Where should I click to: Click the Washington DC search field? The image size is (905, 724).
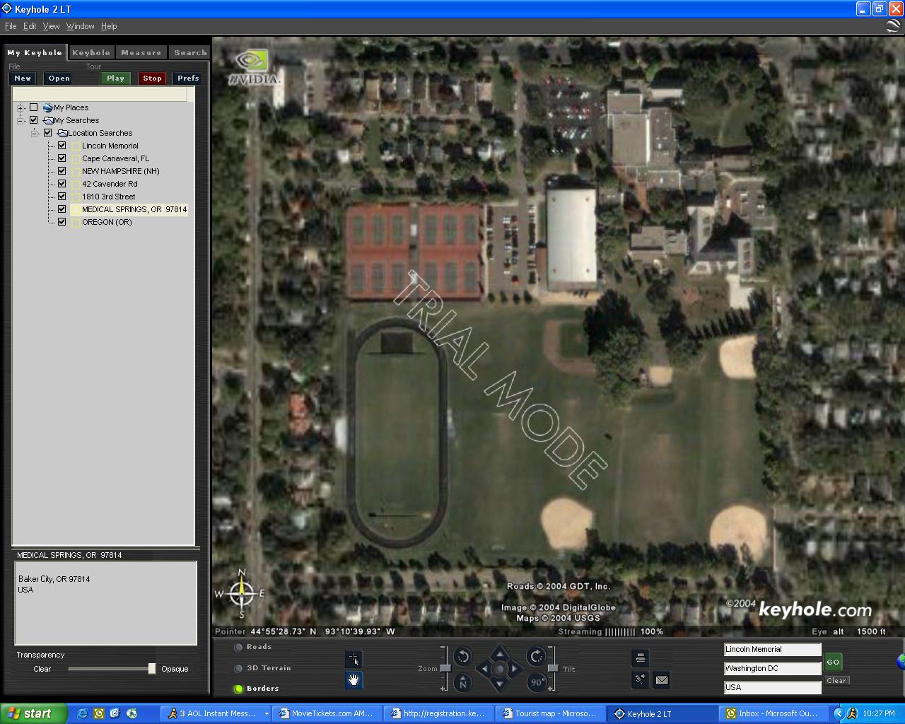[x=772, y=668]
